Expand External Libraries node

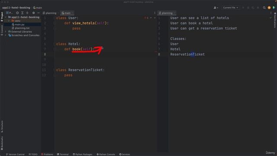pos(6,32)
